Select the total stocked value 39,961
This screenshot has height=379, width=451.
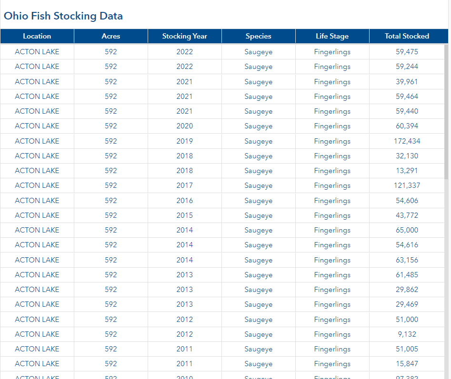pyautogui.click(x=407, y=82)
